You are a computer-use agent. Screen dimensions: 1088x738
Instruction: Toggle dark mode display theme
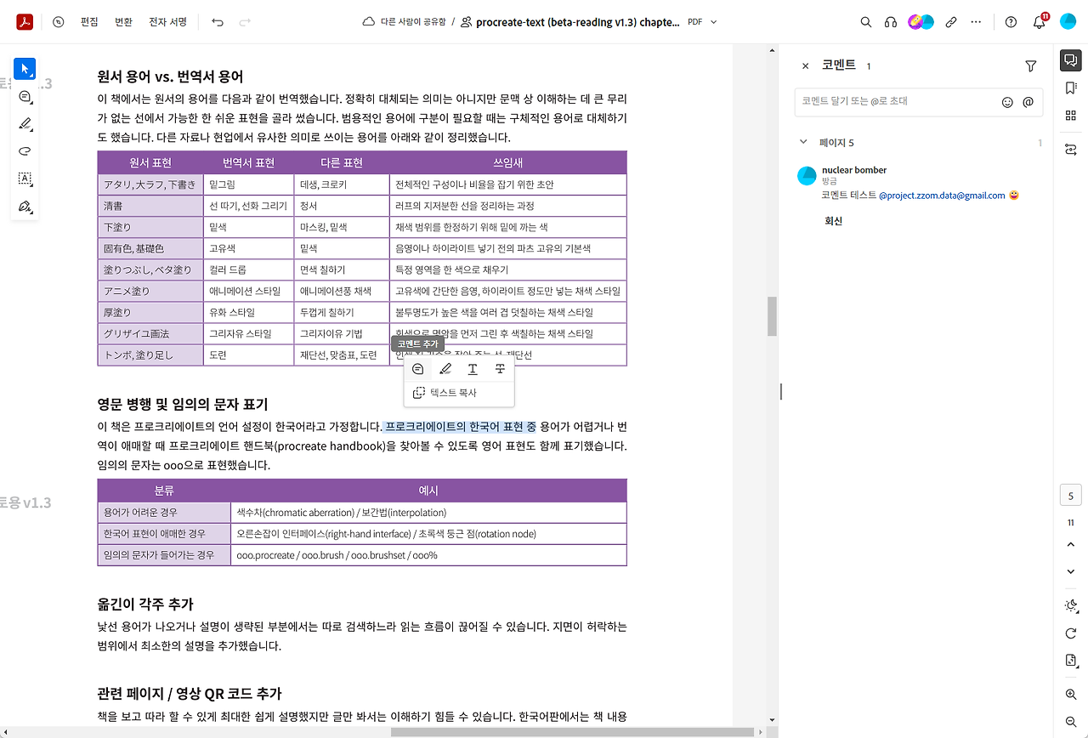point(1070,606)
